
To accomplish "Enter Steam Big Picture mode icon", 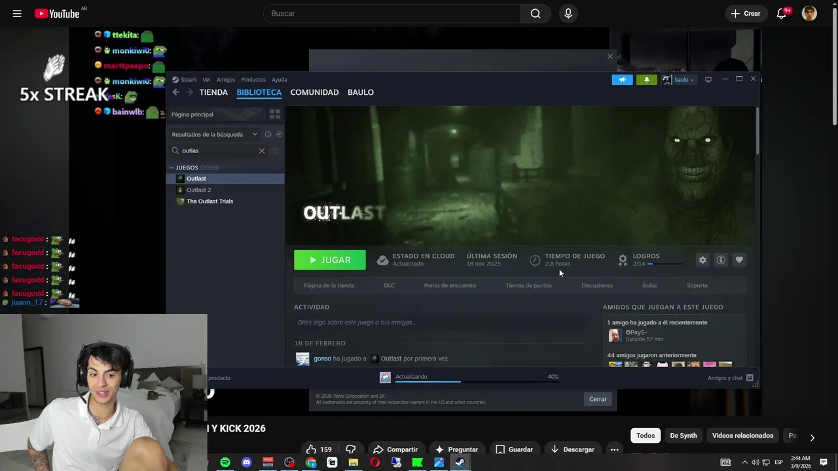I will [x=708, y=80].
